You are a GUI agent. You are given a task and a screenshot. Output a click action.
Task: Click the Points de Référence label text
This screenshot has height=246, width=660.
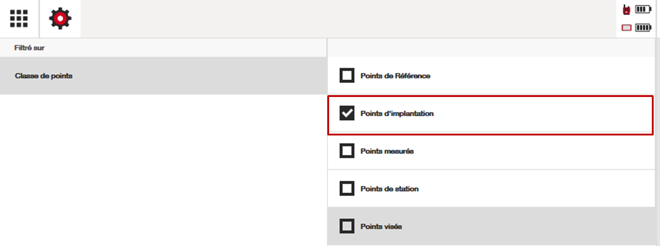(395, 76)
